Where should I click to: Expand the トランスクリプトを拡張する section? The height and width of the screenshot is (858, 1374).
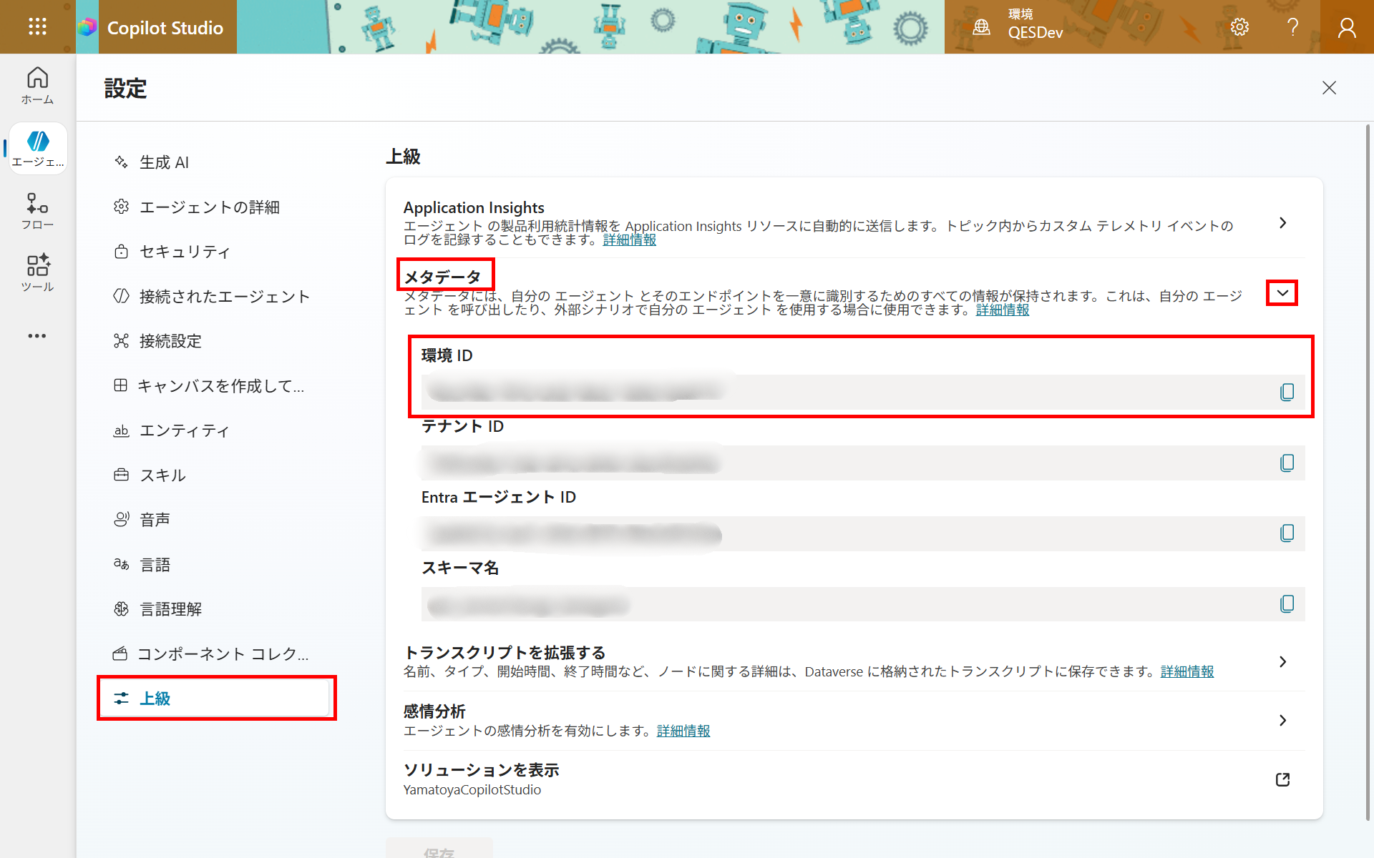pyautogui.click(x=1282, y=662)
